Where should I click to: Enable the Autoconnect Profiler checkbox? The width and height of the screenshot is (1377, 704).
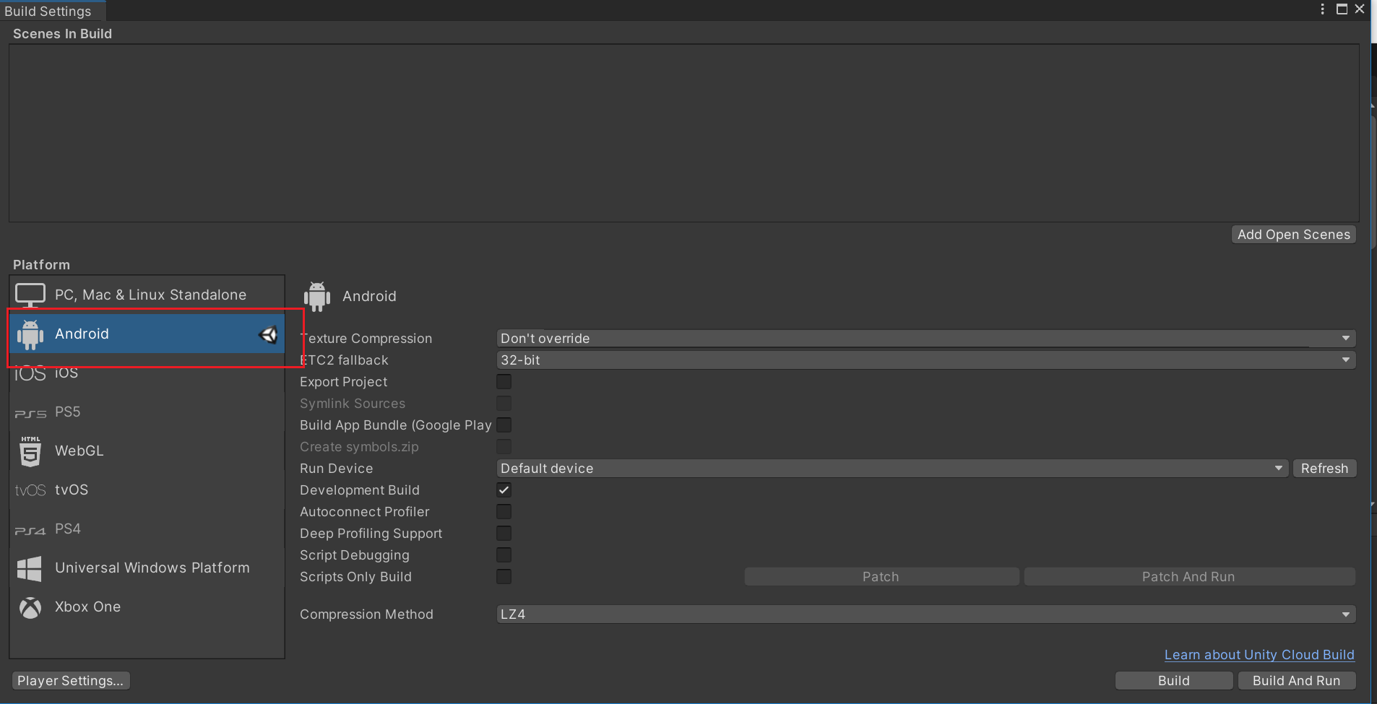[x=504, y=511]
